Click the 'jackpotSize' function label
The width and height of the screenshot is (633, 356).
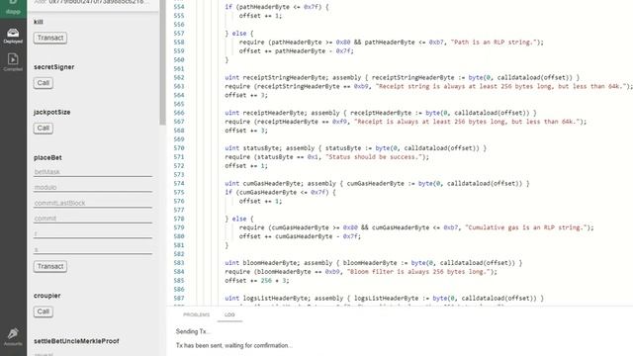pos(51,112)
